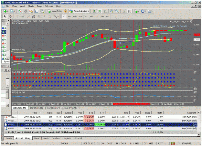Open the Journal tab in Terminal
202x146 pixels.
(78, 138)
